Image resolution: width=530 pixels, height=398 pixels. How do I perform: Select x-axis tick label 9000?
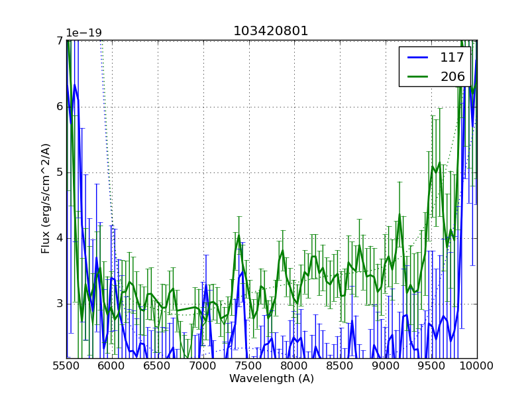[386, 365]
